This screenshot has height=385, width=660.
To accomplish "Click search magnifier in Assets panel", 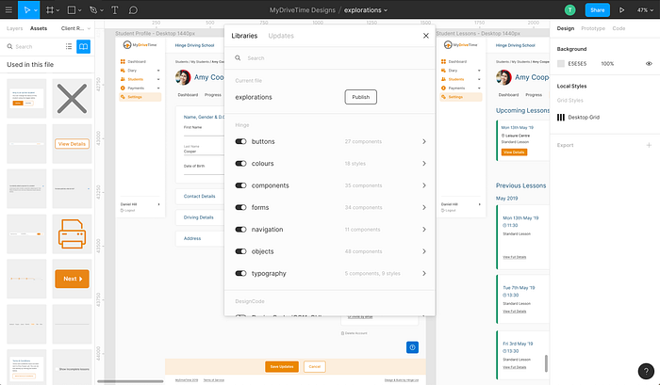I will [9, 46].
